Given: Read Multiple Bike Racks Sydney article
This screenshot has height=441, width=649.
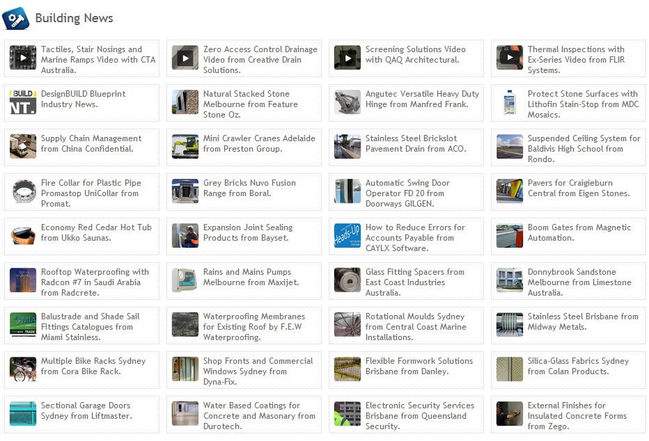Looking at the screenshot, I should coord(93,366).
